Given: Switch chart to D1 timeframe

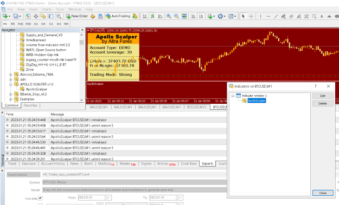Looking at the screenshot, I should (x=51, y=24).
